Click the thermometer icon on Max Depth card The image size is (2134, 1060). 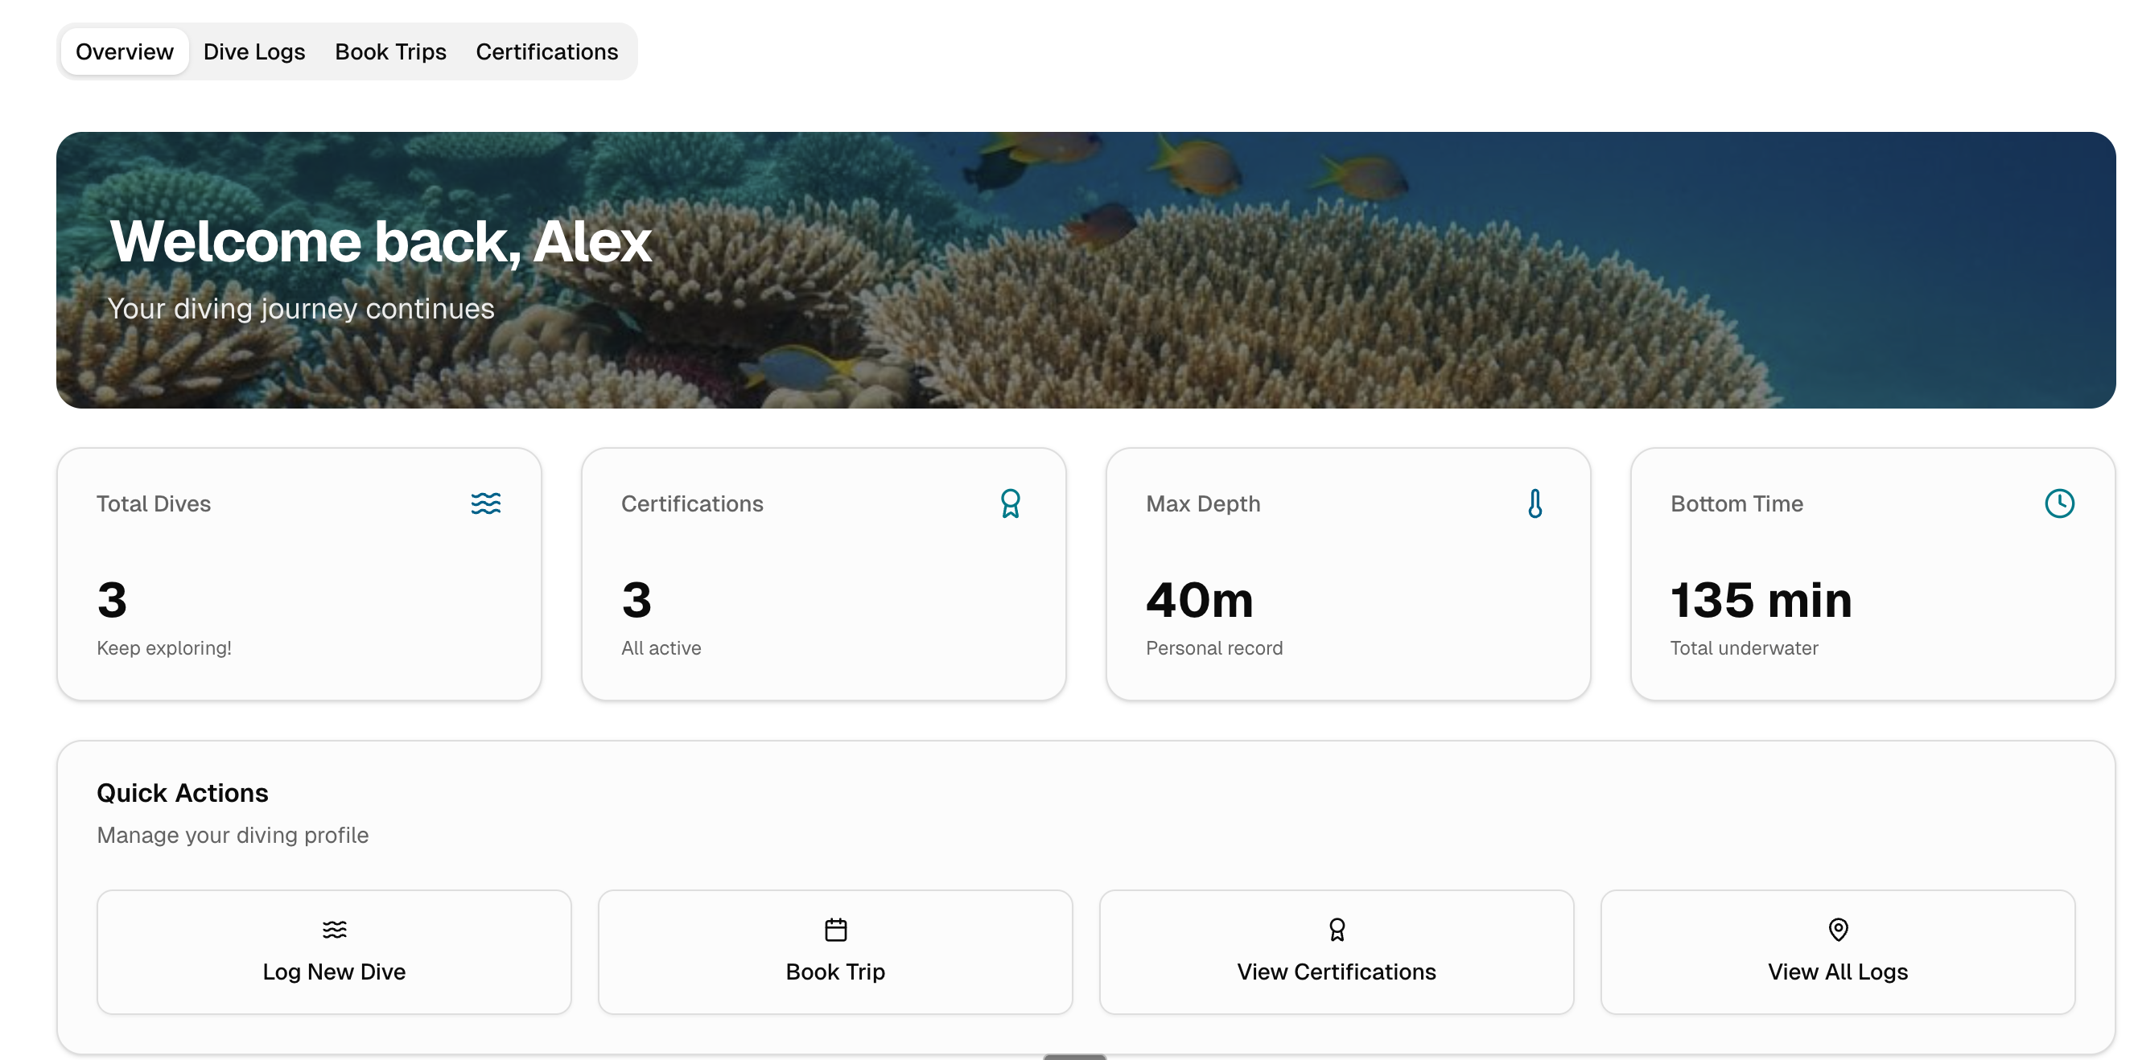click(x=1537, y=503)
